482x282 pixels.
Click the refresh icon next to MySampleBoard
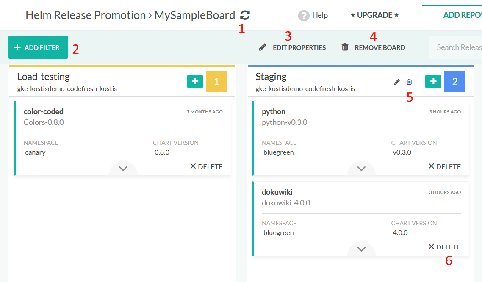tap(245, 15)
